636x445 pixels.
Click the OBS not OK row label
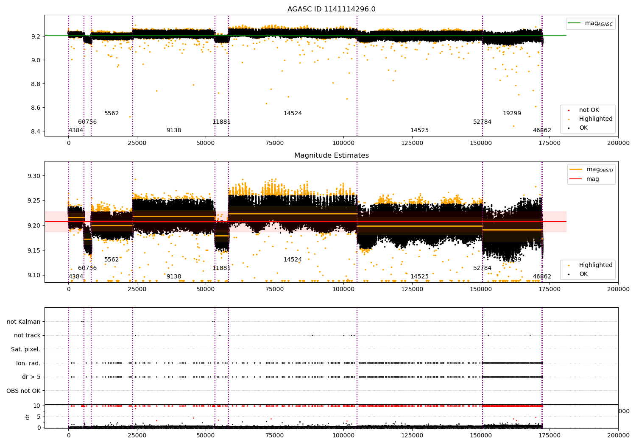point(24,391)
